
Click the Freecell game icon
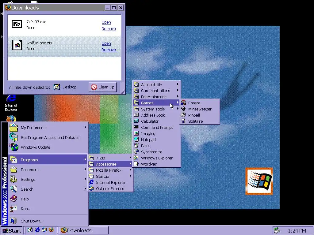pos(183,103)
